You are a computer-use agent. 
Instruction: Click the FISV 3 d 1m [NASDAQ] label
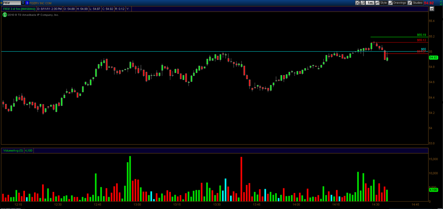19,9
